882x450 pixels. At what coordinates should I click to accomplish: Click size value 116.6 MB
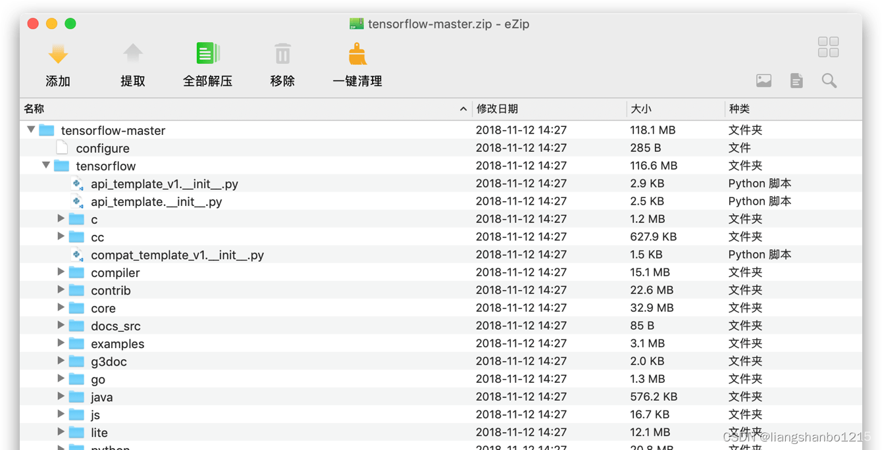(654, 166)
